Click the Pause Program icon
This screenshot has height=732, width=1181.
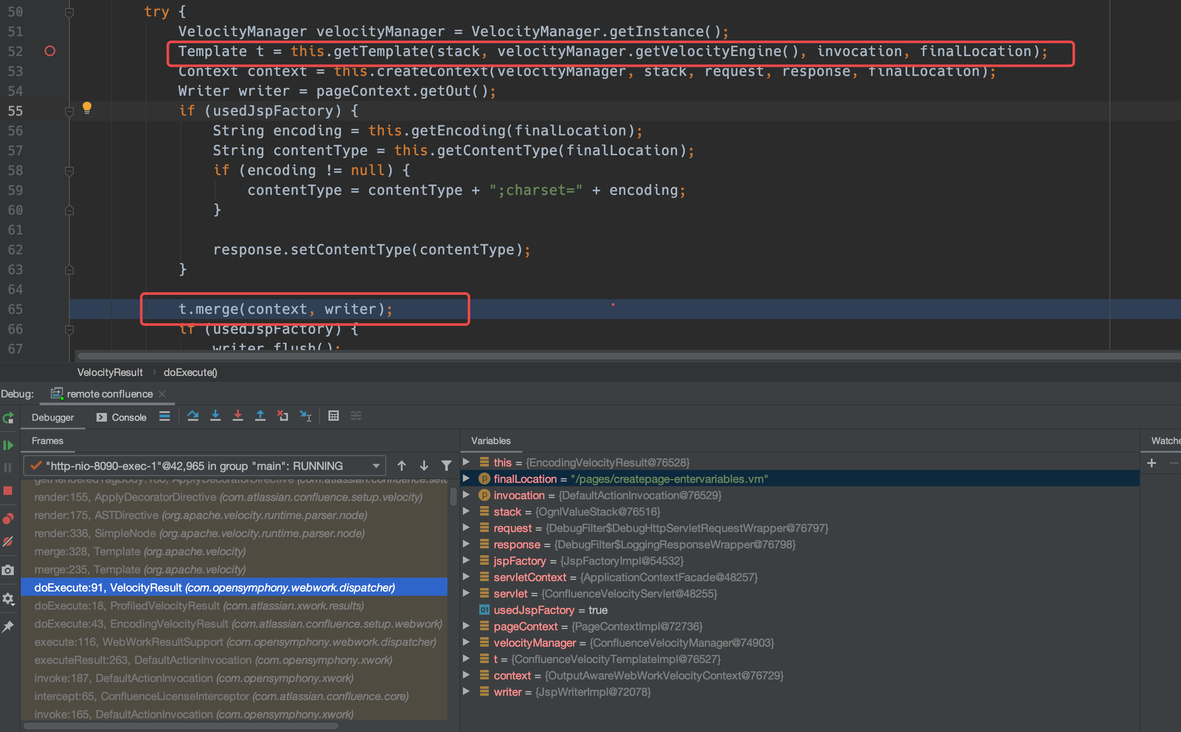(x=8, y=468)
